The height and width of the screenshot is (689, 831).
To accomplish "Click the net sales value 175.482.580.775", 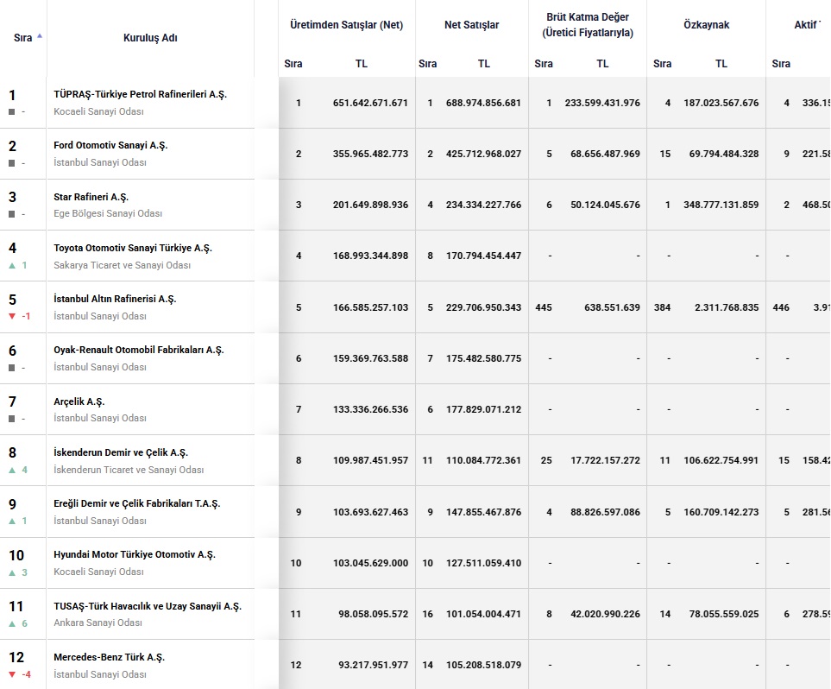I will [483, 358].
